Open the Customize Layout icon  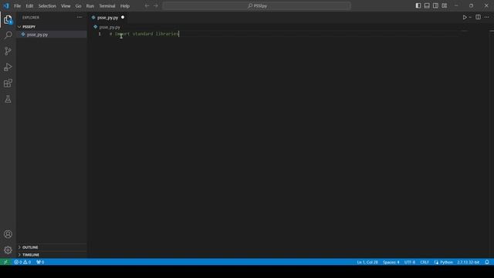[445, 5]
